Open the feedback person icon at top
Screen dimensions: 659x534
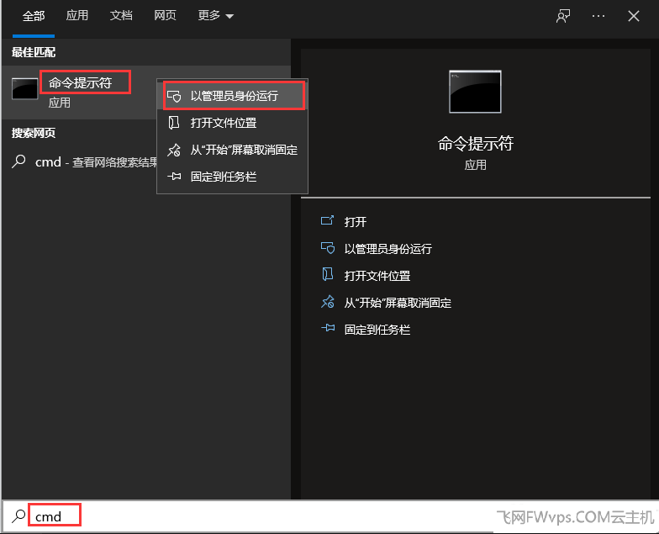click(x=563, y=17)
